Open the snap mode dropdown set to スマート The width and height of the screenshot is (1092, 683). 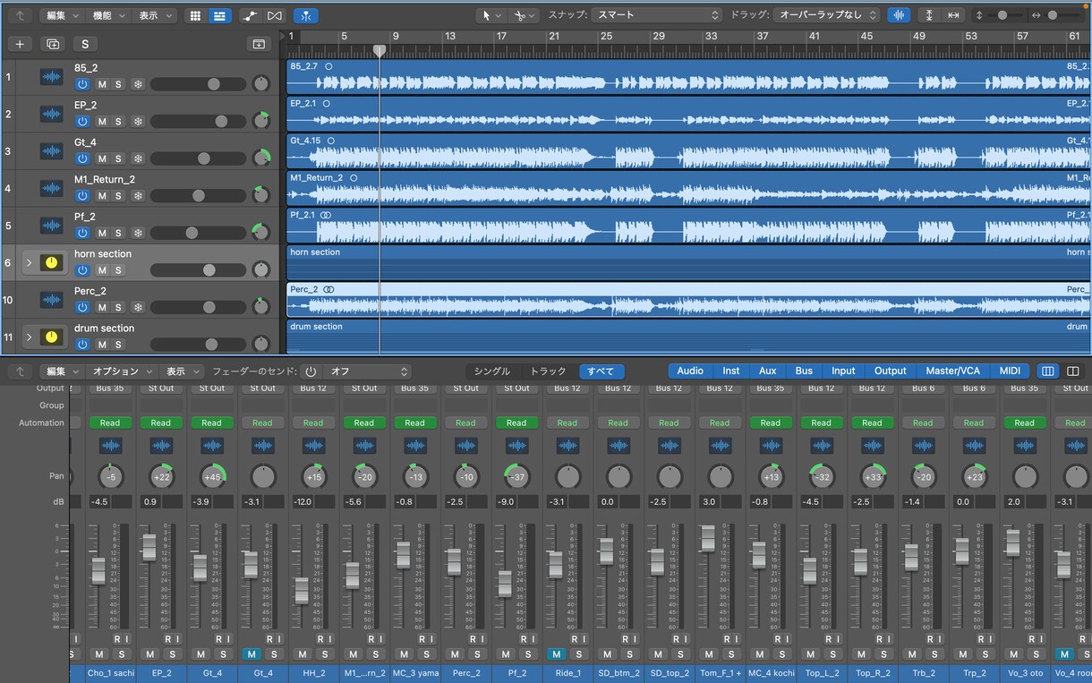pyautogui.click(x=656, y=15)
